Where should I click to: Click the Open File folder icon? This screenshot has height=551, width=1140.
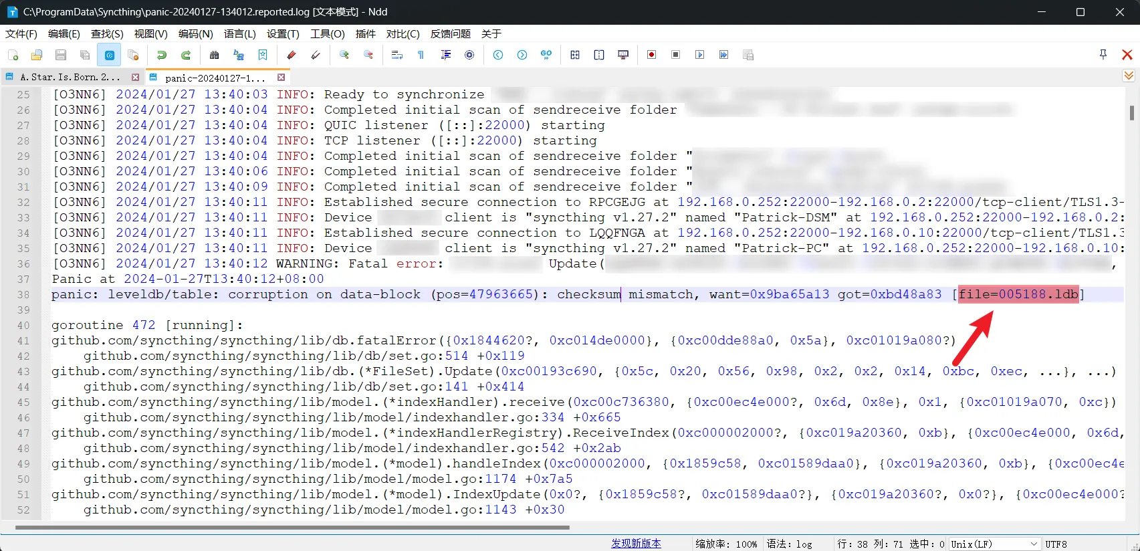tap(37, 55)
